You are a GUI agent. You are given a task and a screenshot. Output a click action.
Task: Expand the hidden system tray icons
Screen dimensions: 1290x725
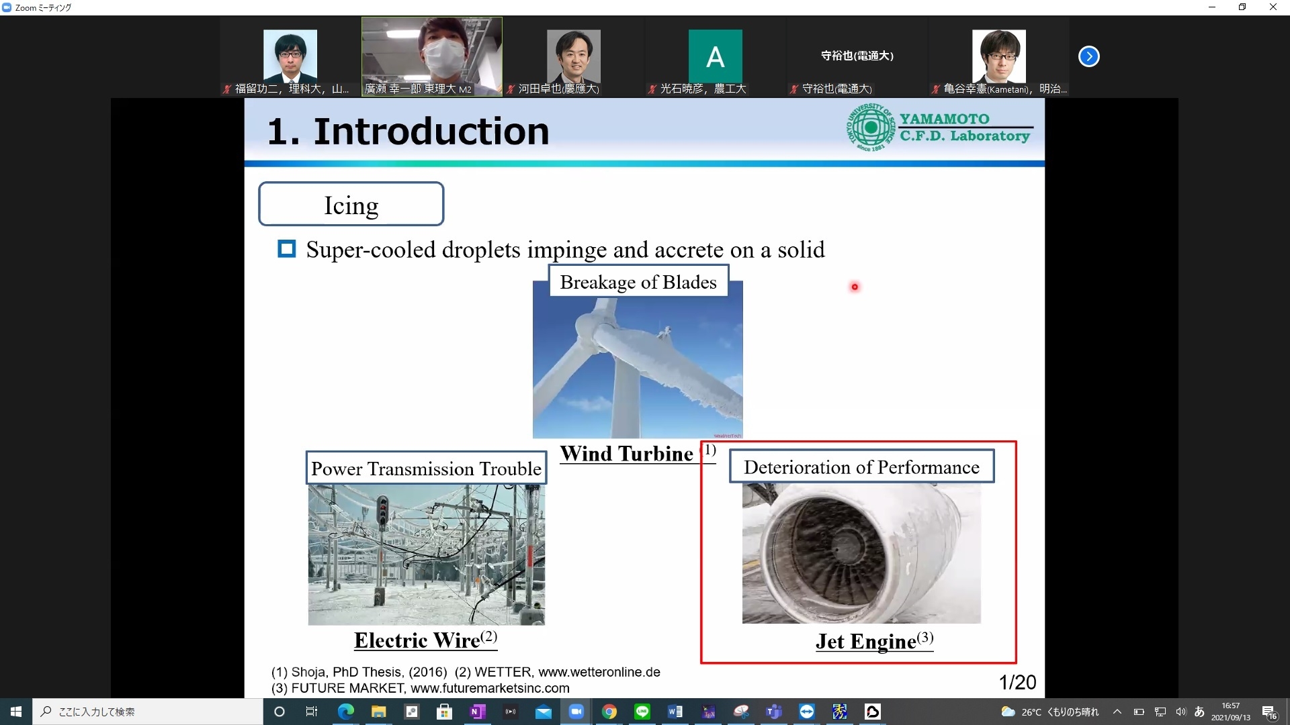(x=1117, y=712)
